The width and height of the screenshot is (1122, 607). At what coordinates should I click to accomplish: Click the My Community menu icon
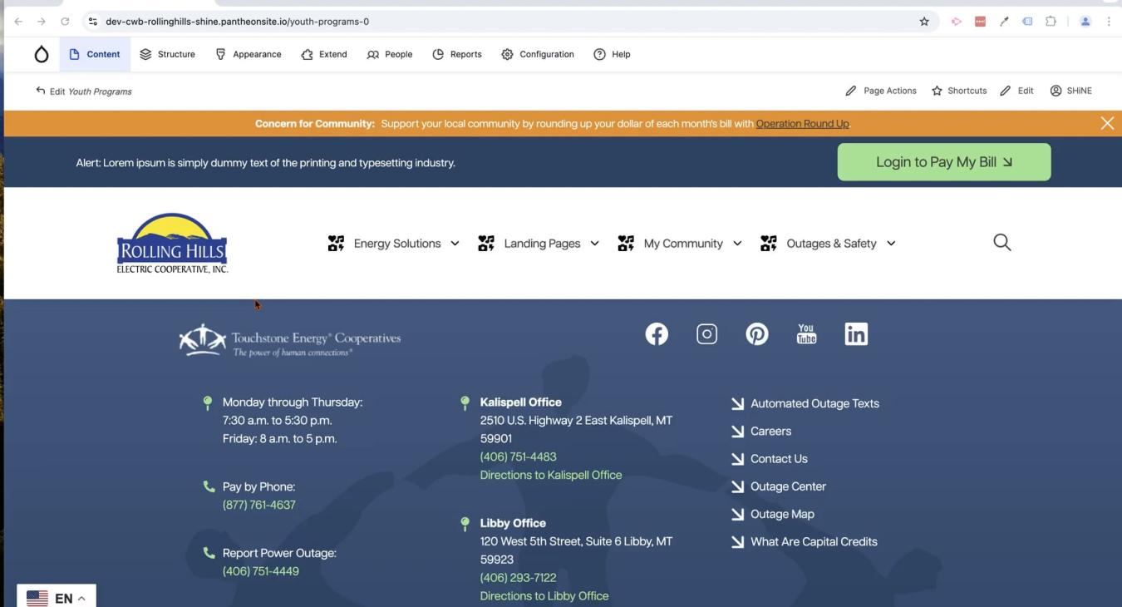pos(626,244)
